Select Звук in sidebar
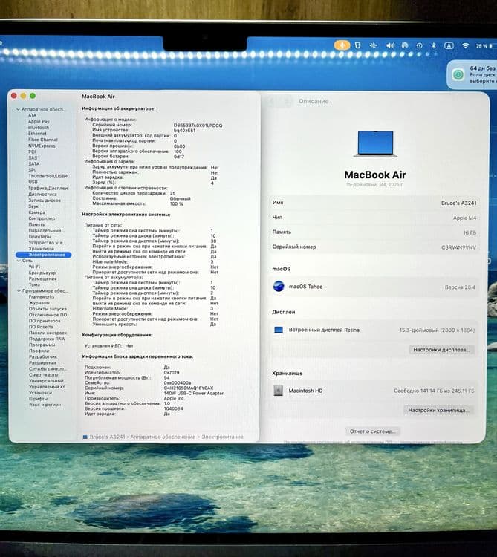 click(33, 206)
